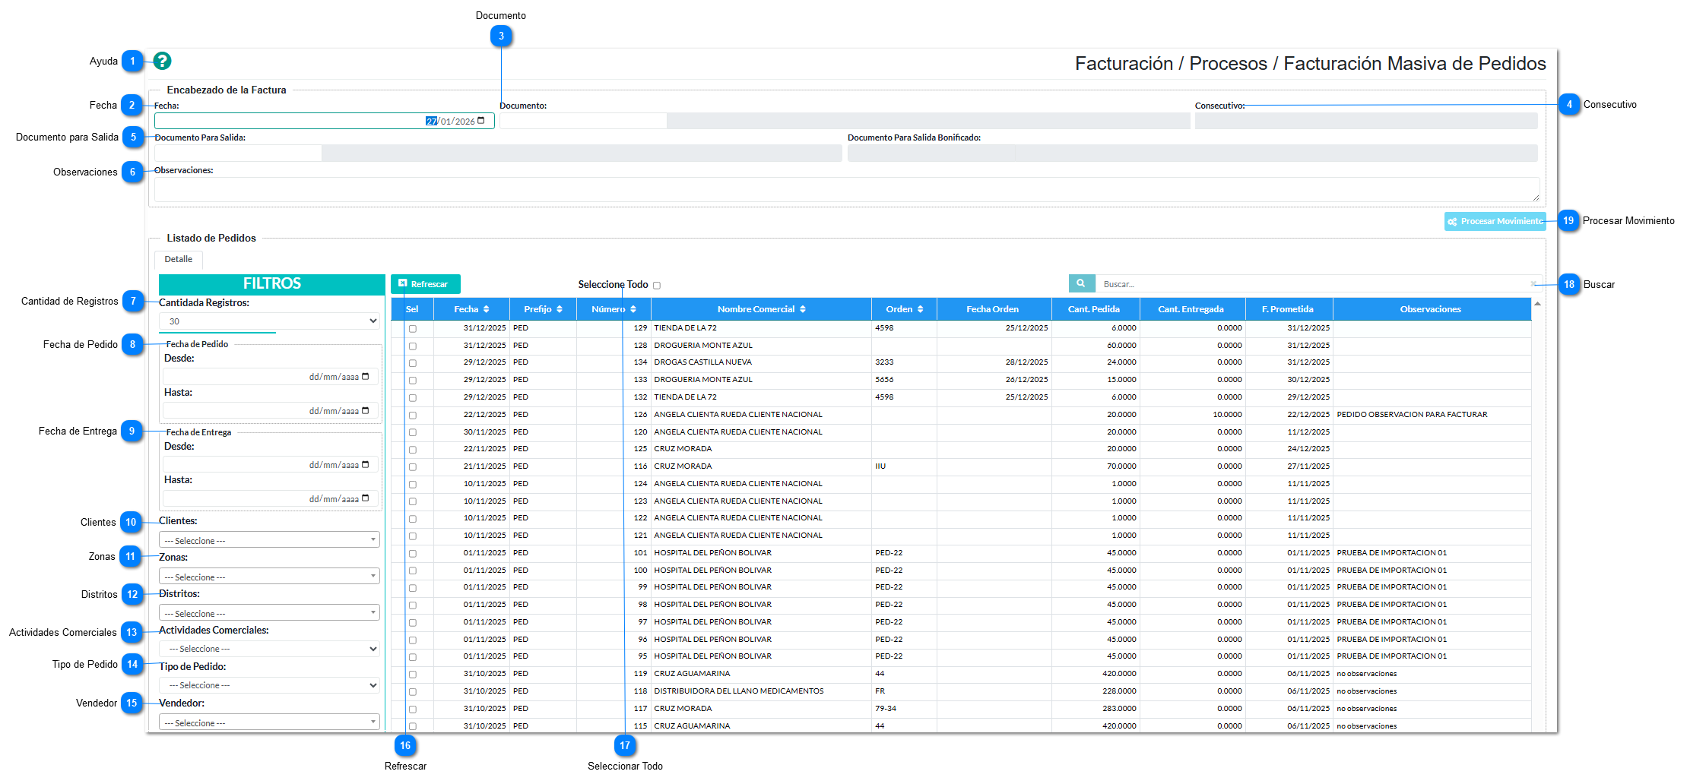Screen dimensions: 1687x784
Task: Switch to the Detalle tab
Action: tap(179, 260)
